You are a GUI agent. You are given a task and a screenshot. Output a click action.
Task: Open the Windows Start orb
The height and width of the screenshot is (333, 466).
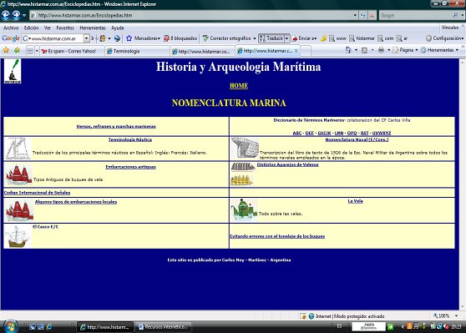pos(10,326)
